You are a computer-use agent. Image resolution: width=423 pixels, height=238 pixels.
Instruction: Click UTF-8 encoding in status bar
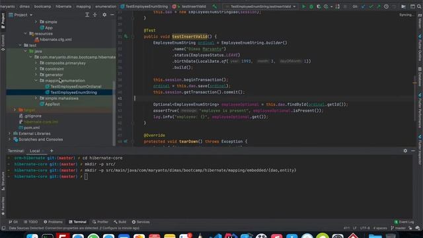pyautogui.click(x=365, y=228)
